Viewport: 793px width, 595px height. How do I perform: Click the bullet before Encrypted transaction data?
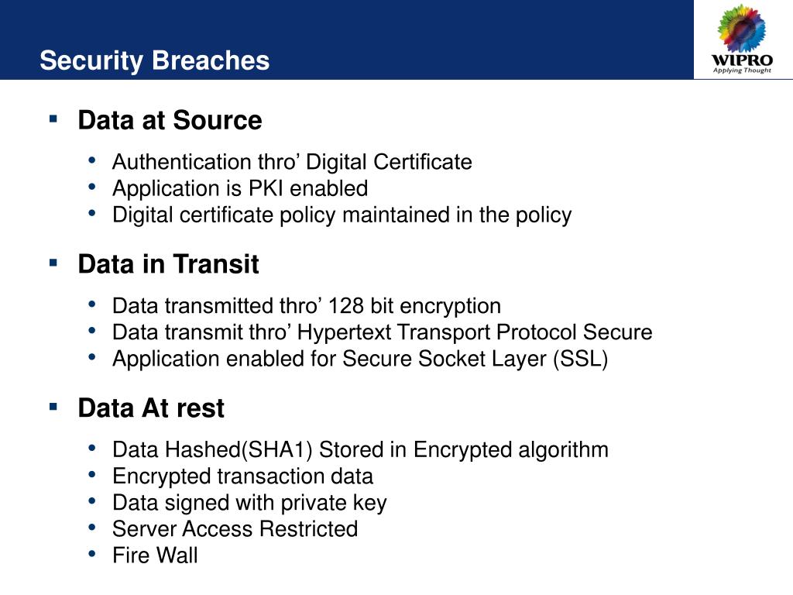point(92,475)
